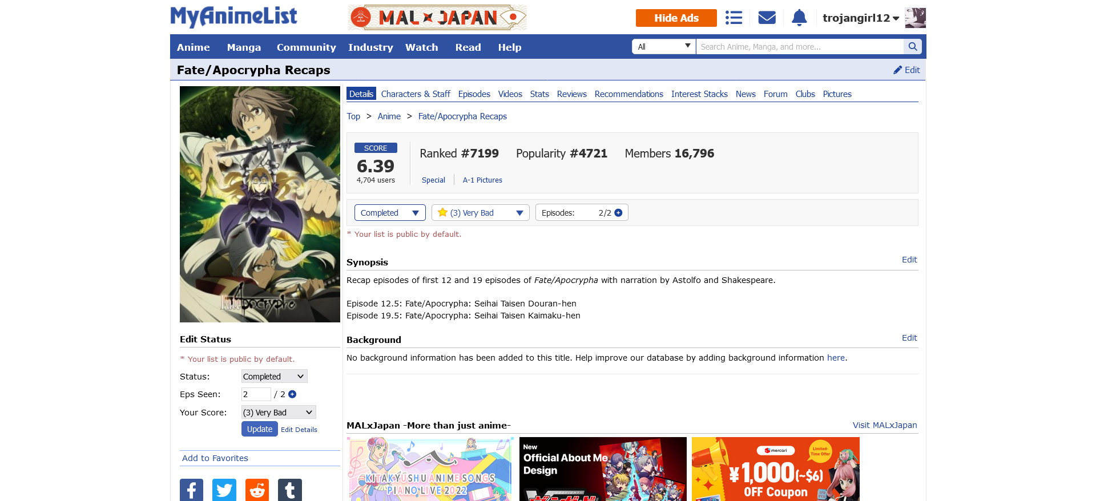Screen dimensions: 1096x501
Task: Switch to the Videos tab
Action: click(510, 94)
